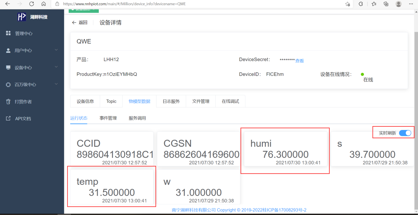Click the 南宁湖畔科技有限公司 copyright footer link

pyautogui.click(x=239, y=210)
